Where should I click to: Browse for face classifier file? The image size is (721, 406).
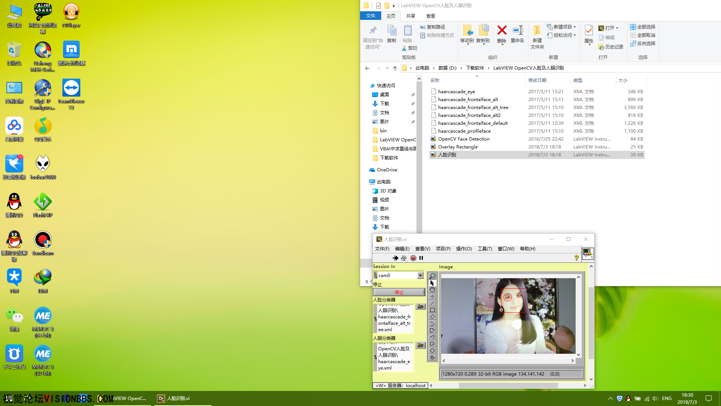(x=421, y=307)
